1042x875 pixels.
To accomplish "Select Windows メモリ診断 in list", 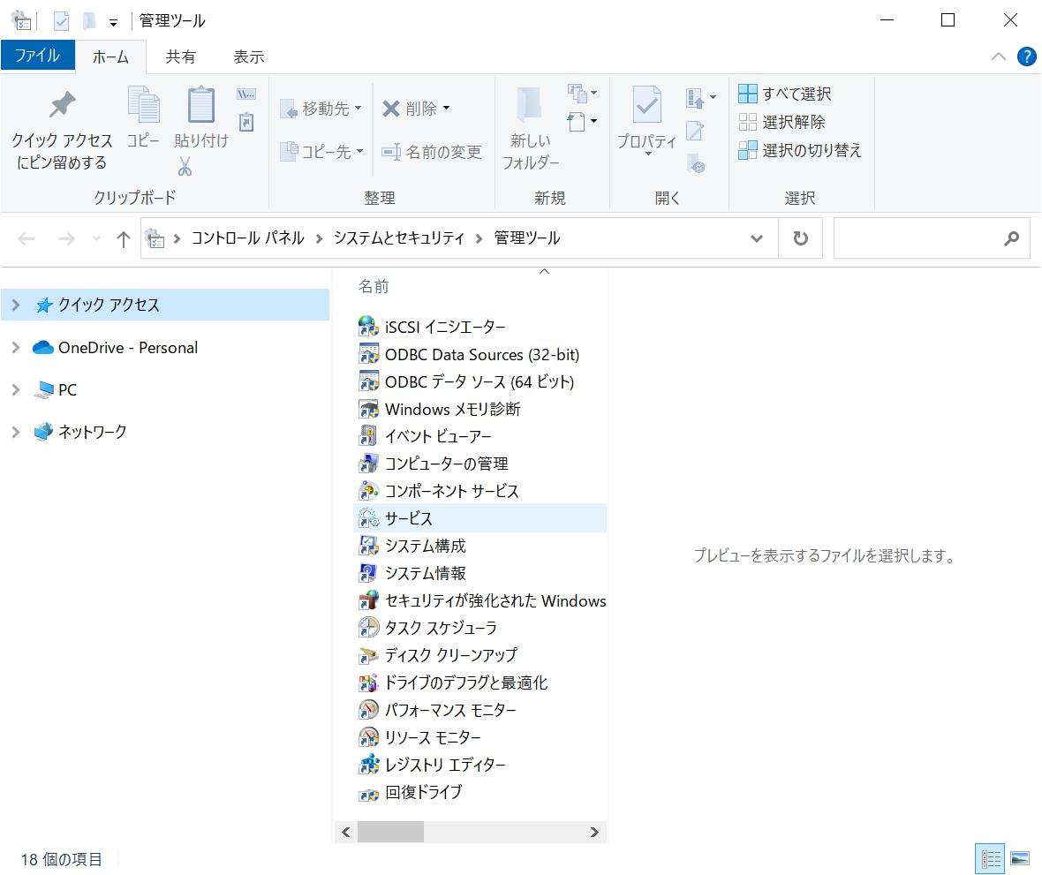I will tap(439, 409).
